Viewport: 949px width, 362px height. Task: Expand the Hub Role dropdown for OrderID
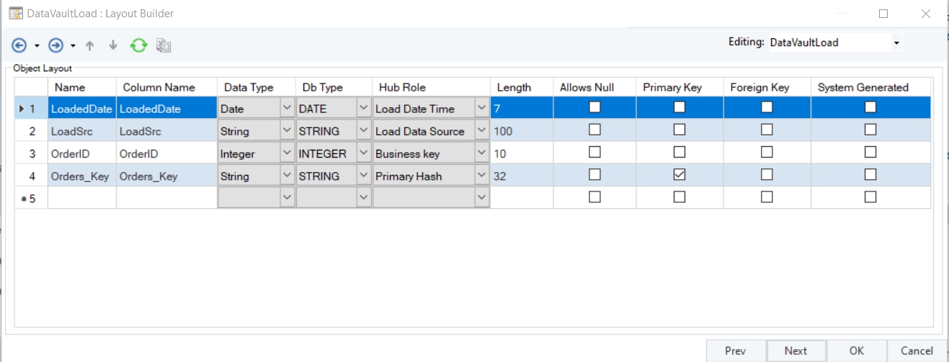[481, 153]
